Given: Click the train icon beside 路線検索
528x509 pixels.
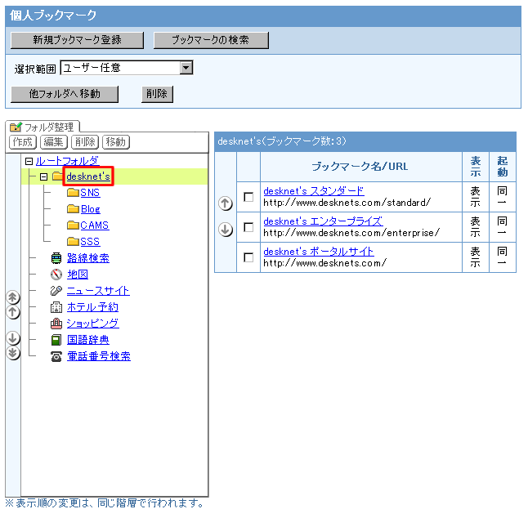Looking at the screenshot, I should click(56, 258).
